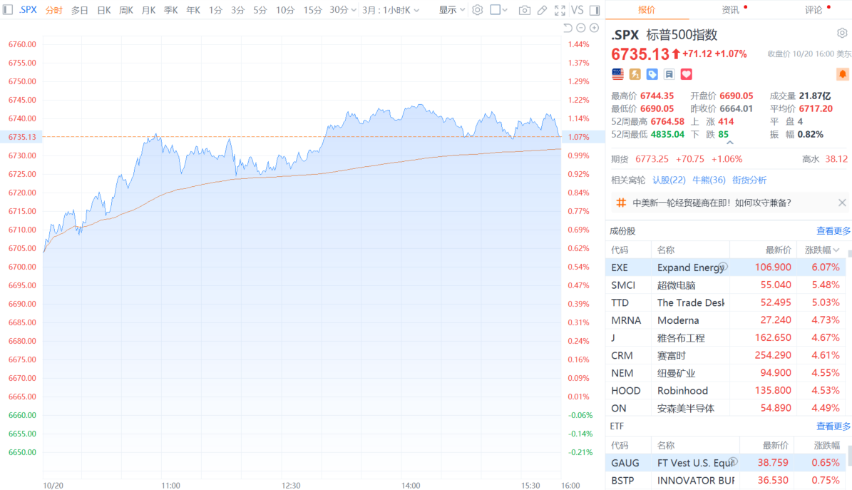Select the 日K daily chart tab
Image resolution: width=852 pixels, height=490 pixels.
pyautogui.click(x=103, y=10)
